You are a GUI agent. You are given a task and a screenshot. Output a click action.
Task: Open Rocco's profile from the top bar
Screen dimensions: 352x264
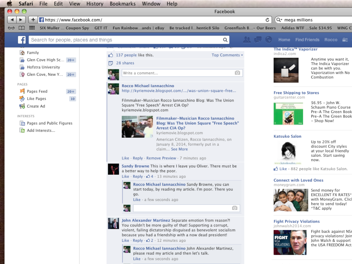(x=331, y=40)
